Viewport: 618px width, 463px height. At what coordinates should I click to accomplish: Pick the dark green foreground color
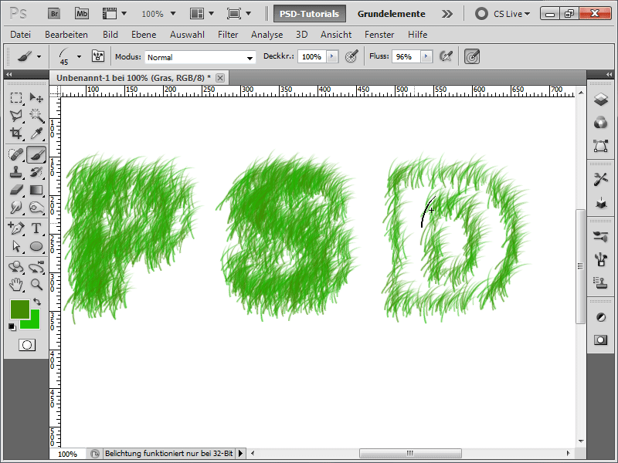[20, 310]
